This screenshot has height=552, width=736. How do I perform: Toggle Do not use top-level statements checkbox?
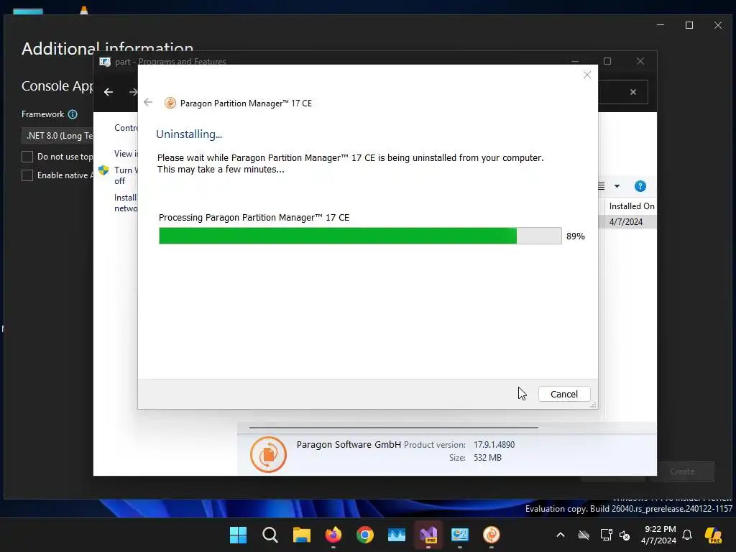point(27,157)
